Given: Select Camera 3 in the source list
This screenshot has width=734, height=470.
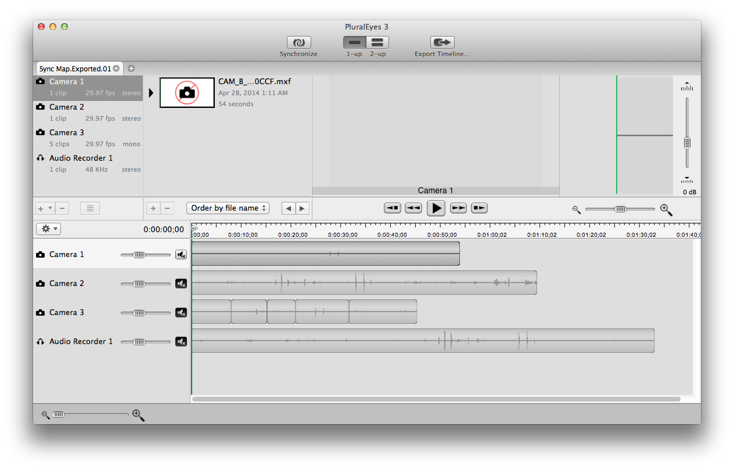Looking at the screenshot, I should click(x=88, y=139).
